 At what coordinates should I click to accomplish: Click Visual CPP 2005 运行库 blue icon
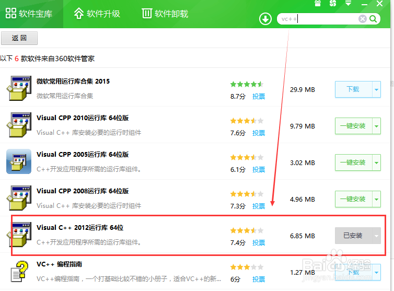click(x=19, y=161)
